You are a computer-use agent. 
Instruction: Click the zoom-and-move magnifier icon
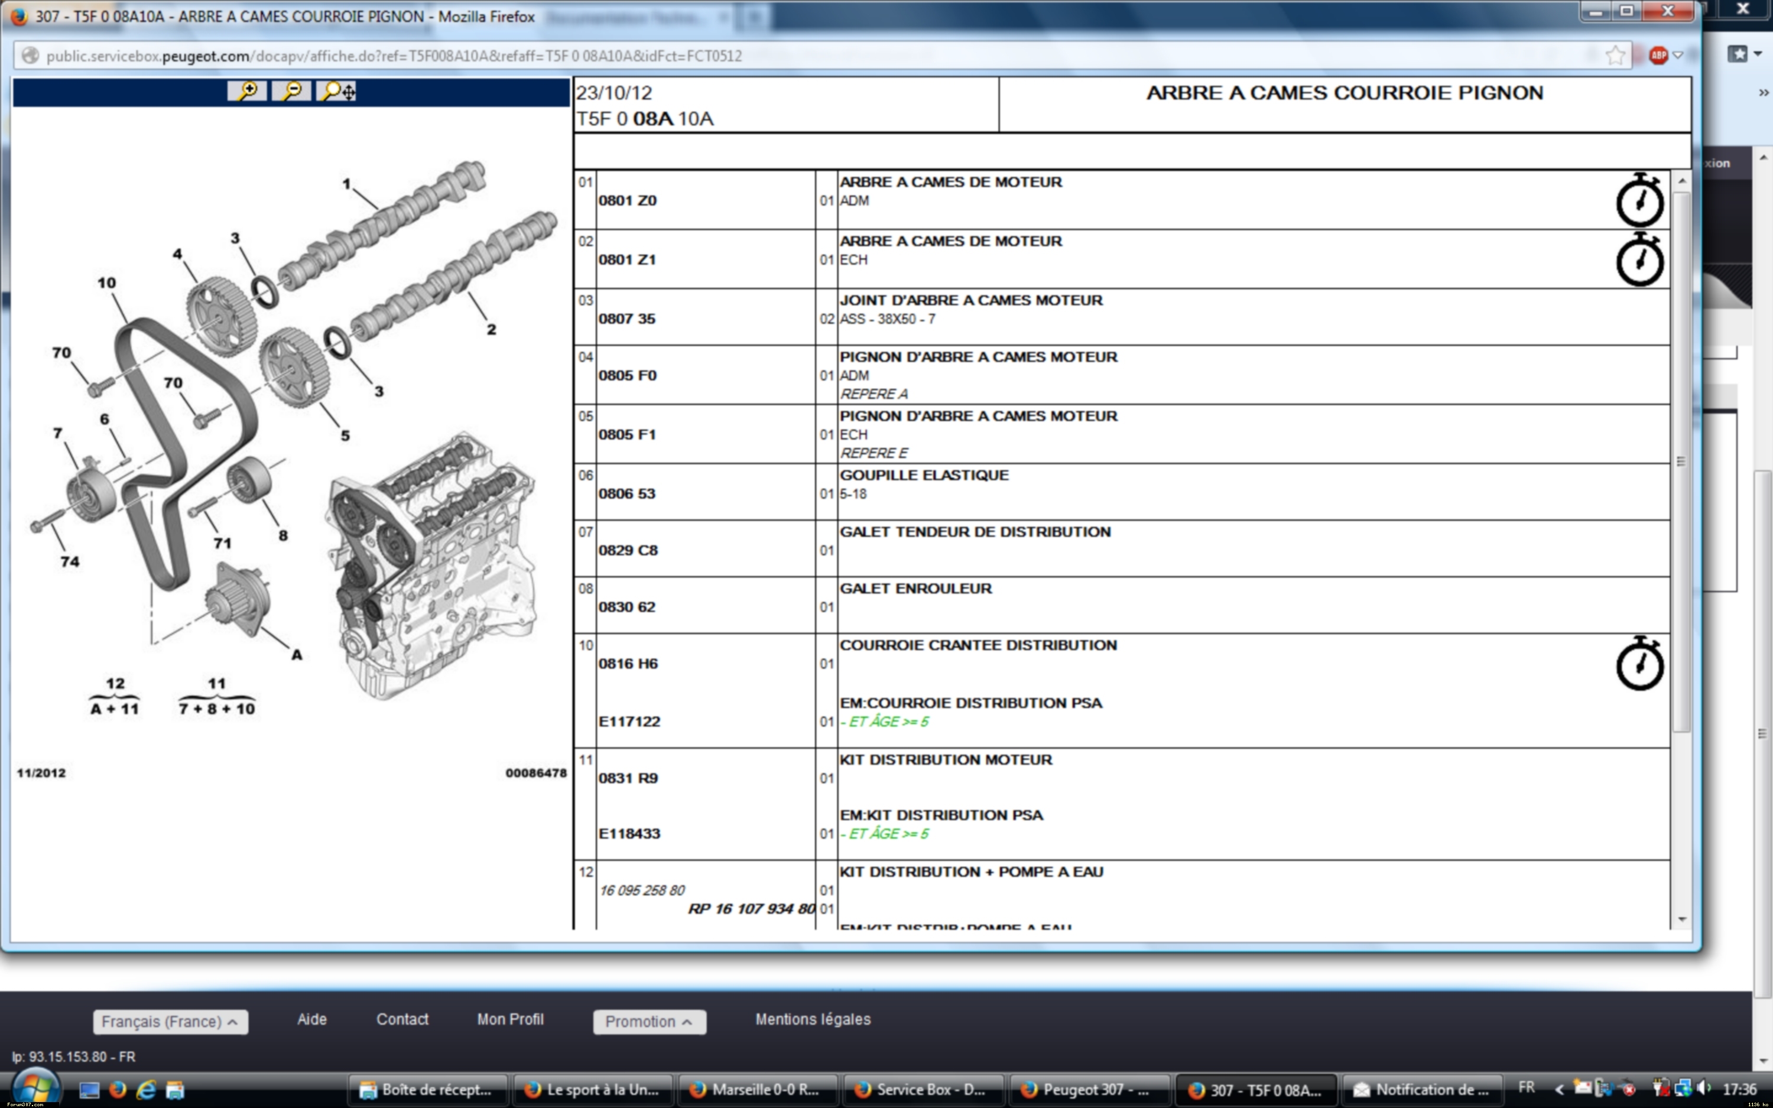[x=336, y=91]
